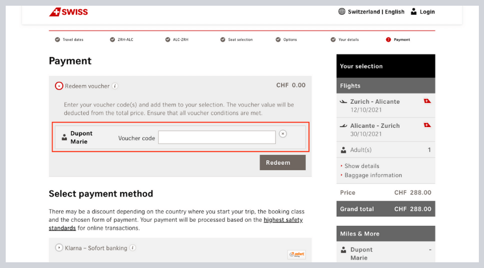This screenshot has width=484, height=268.
Task: Go to the Your details step
Action: [349, 39]
